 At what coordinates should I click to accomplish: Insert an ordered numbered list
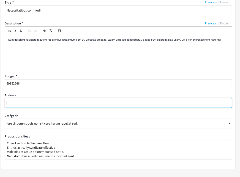pos(30,31)
